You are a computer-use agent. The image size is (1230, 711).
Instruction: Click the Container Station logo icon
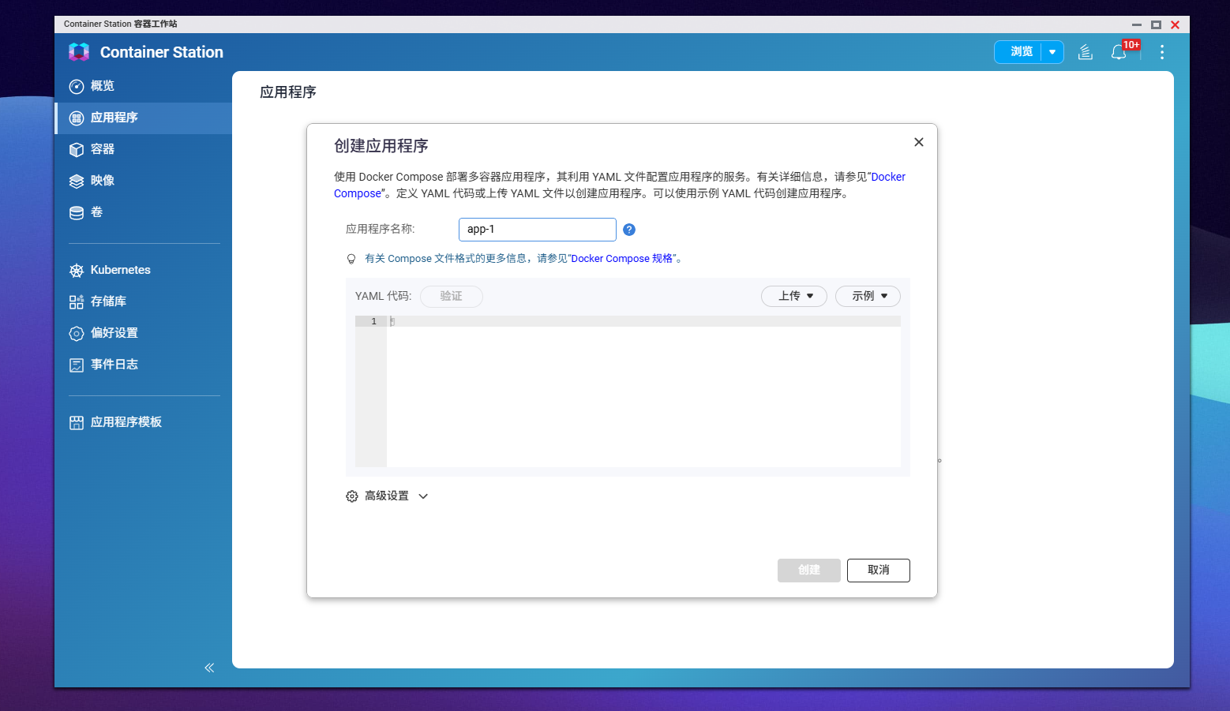79,52
